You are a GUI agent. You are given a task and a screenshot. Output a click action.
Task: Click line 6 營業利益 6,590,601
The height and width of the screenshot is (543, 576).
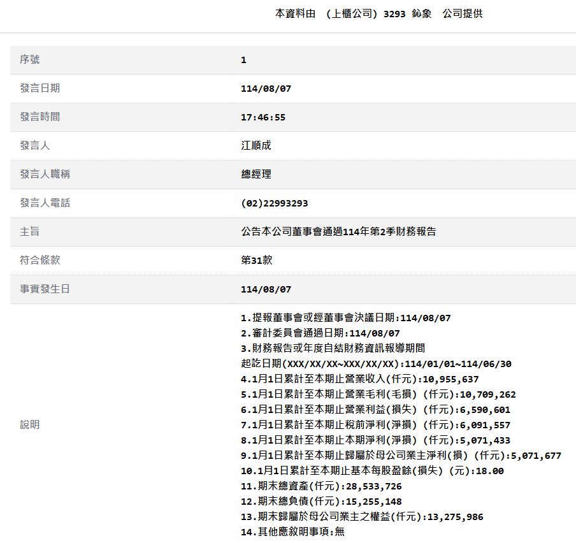tap(376, 410)
